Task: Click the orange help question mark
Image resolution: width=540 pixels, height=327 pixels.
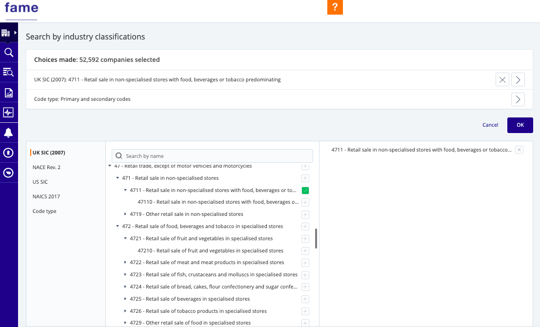Action: coord(335,7)
